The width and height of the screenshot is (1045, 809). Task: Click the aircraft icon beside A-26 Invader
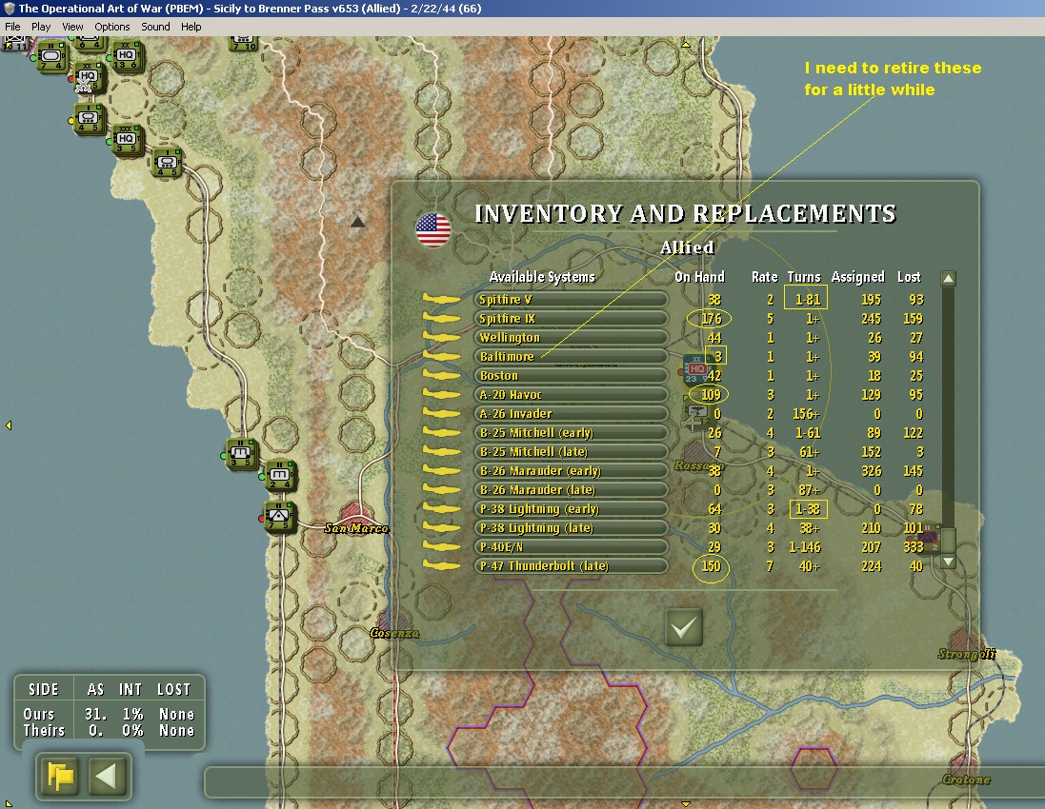click(441, 413)
